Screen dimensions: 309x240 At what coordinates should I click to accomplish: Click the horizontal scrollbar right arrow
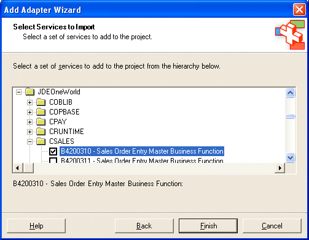pos(280,168)
